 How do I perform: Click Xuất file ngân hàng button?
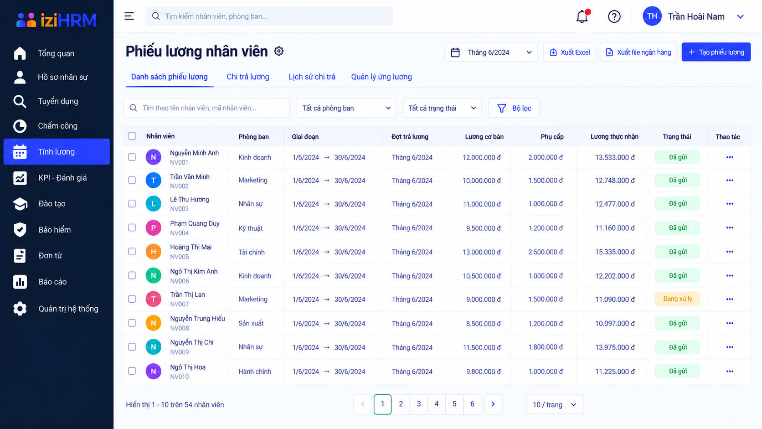638,52
